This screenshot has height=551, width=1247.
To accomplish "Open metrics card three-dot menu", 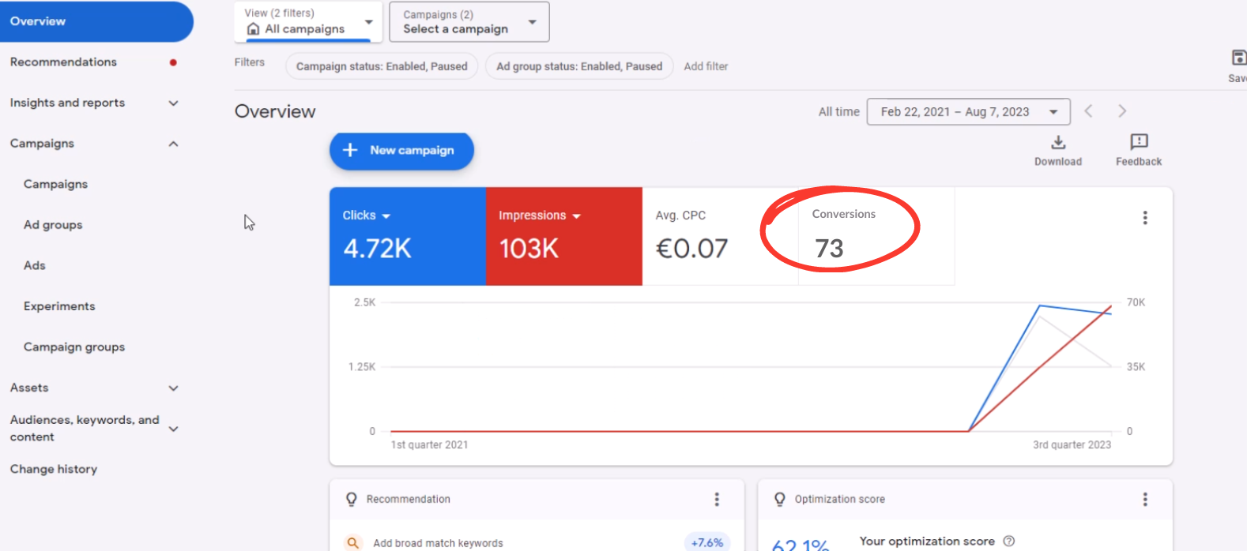I will [1144, 218].
